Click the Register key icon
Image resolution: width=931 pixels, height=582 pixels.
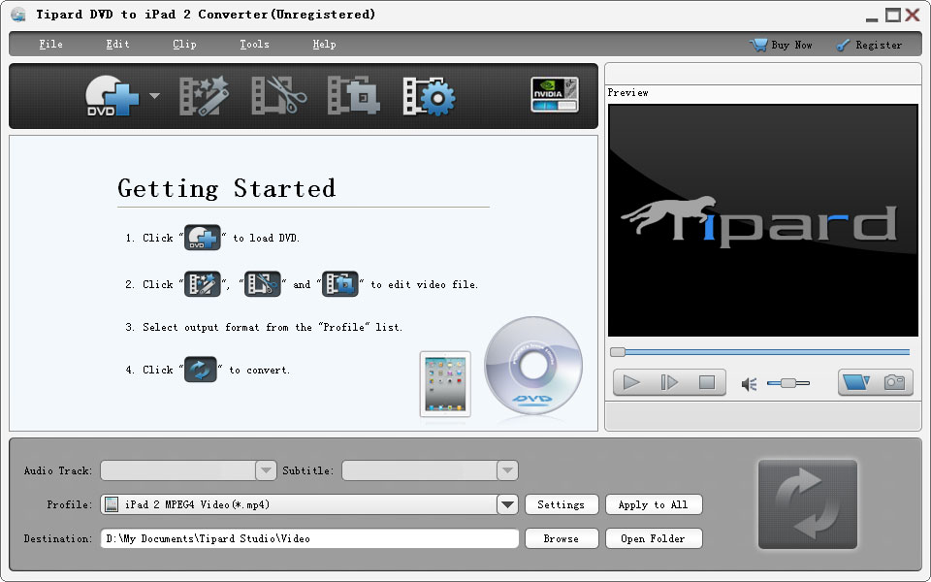(x=843, y=45)
